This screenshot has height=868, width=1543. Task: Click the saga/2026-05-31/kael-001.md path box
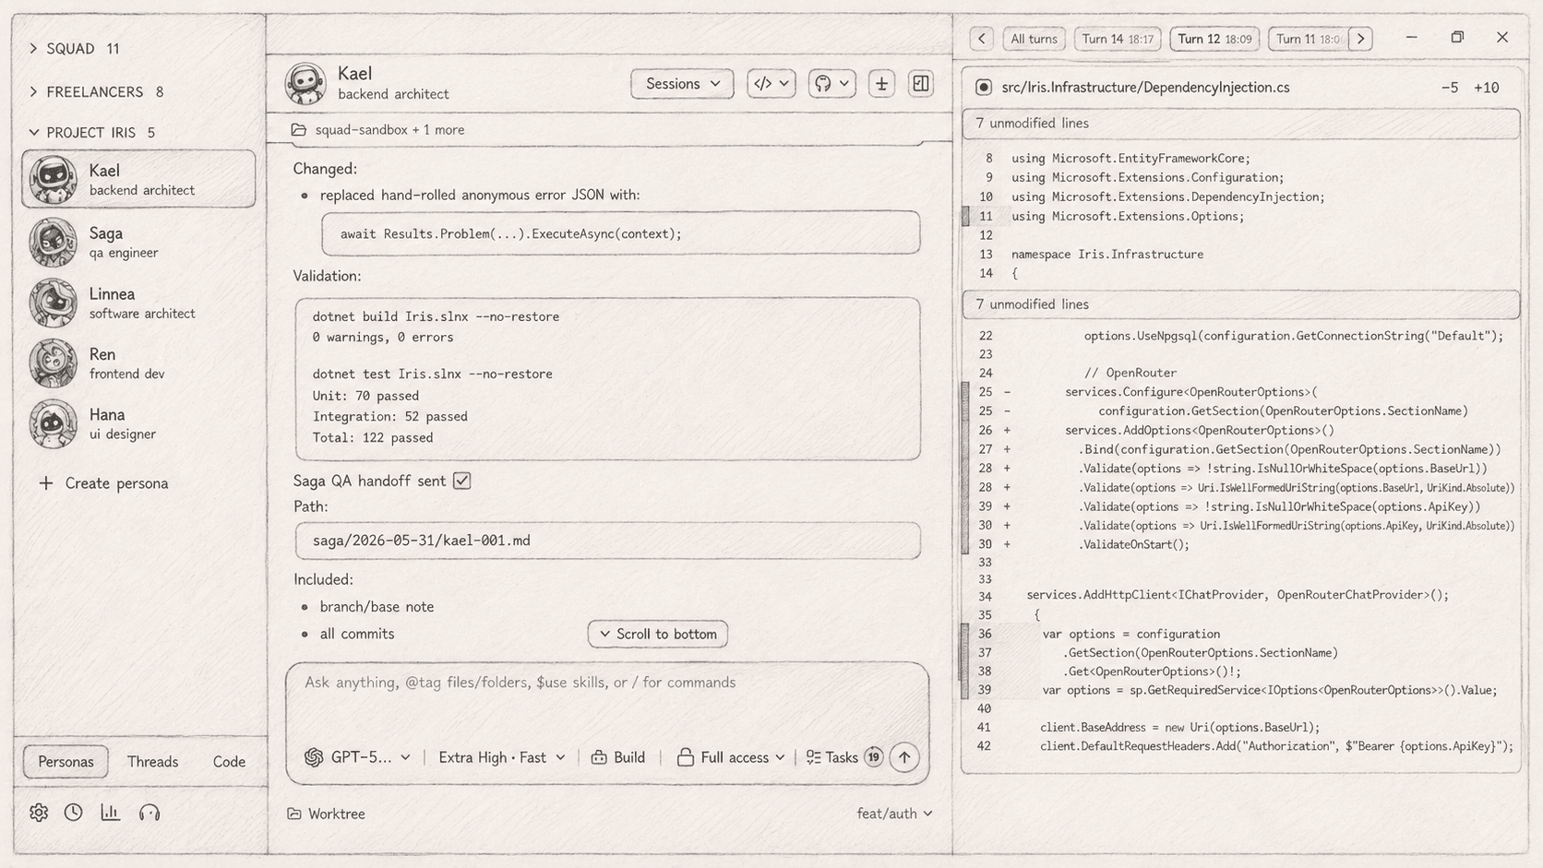click(x=607, y=541)
